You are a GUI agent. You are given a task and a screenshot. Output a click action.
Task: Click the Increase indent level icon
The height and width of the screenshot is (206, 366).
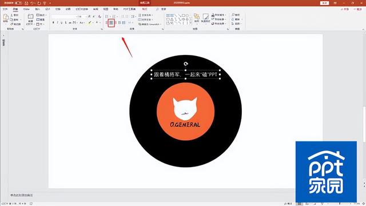[127, 17]
